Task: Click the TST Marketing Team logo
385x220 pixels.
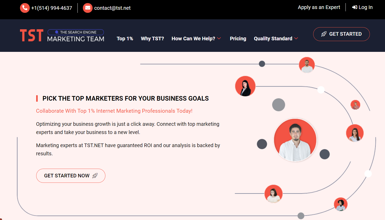Action: coord(62,35)
